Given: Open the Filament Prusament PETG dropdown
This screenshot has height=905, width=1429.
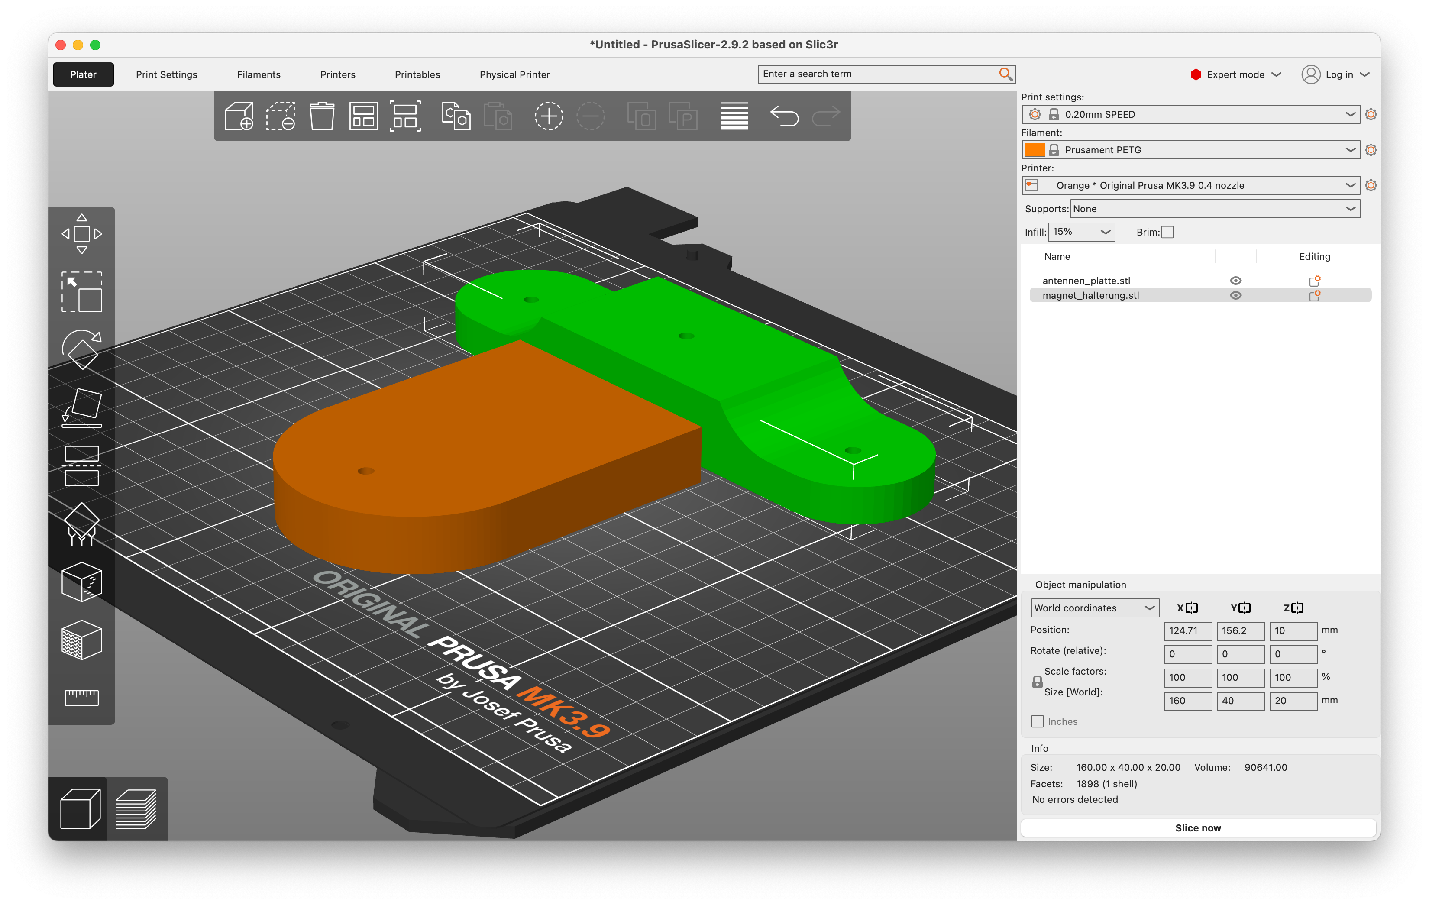Looking at the screenshot, I should click(x=1190, y=149).
